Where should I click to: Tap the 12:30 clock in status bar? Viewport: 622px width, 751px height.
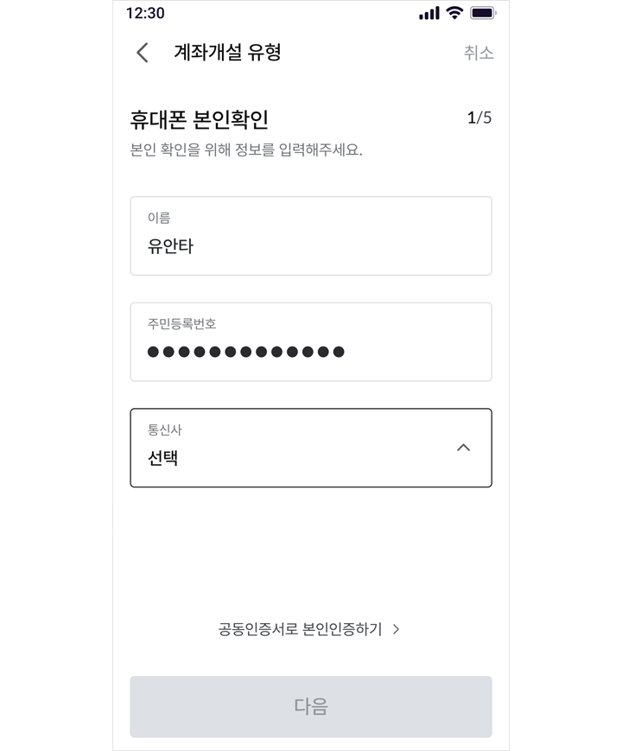pos(145,13)
